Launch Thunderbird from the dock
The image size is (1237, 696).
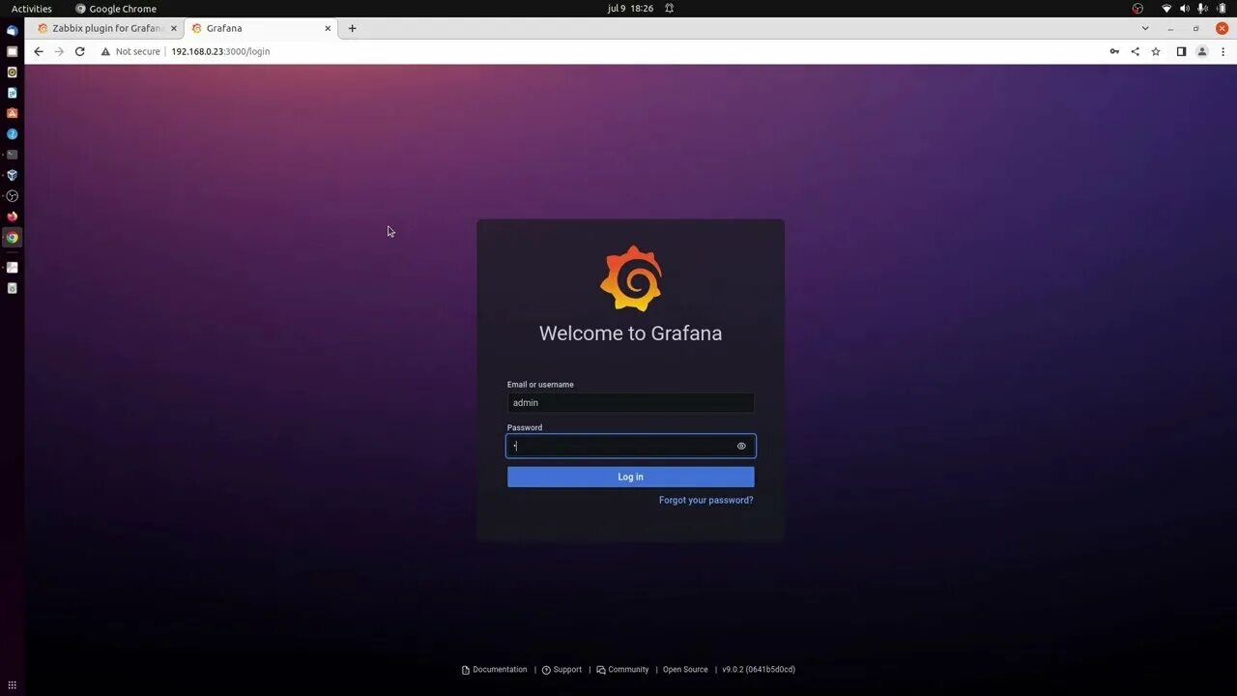13,31
